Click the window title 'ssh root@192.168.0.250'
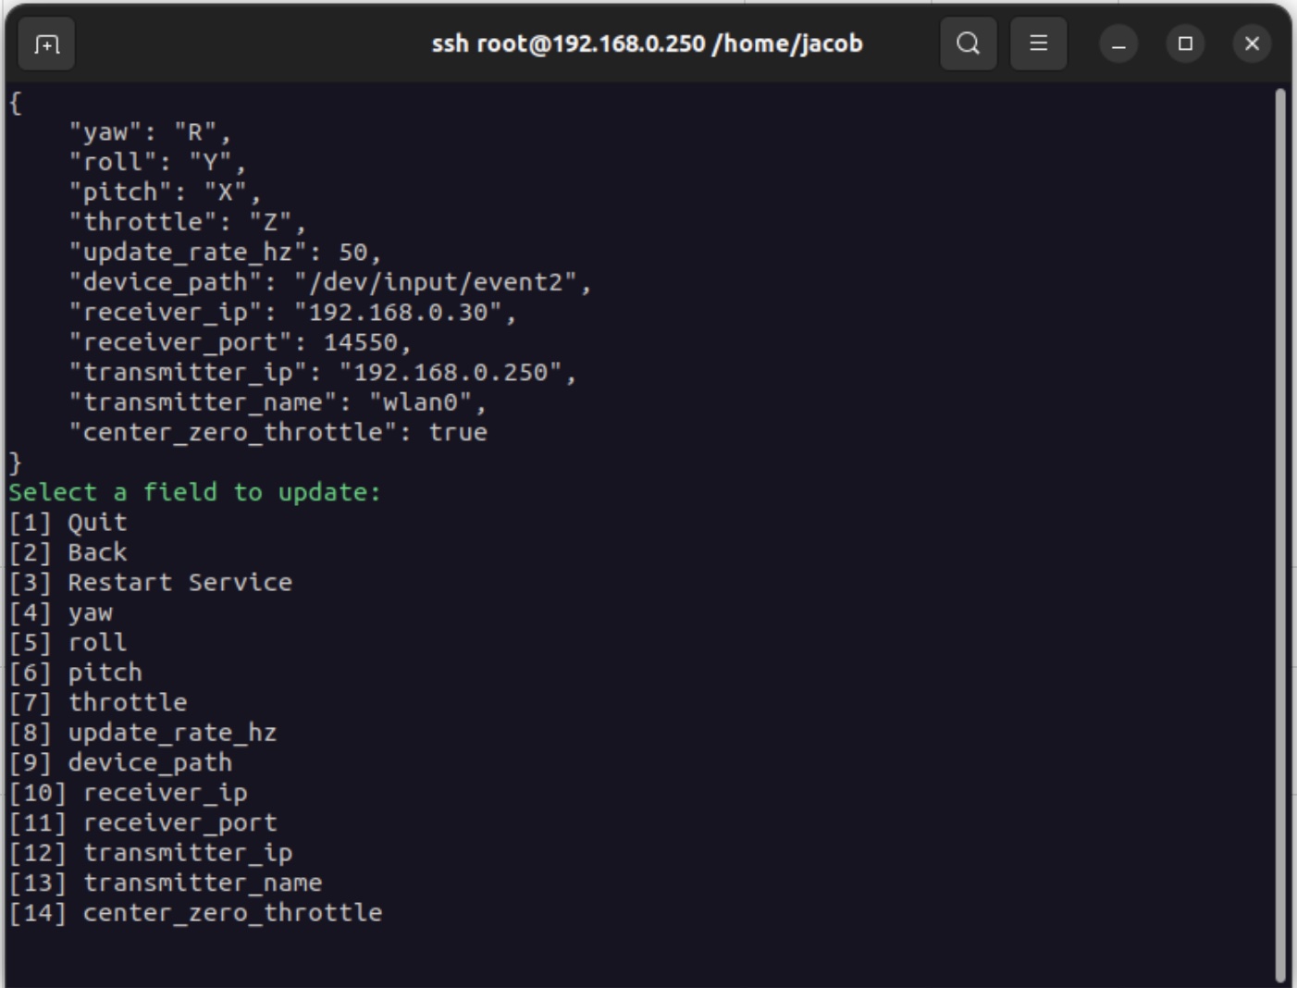 point(647,43)
